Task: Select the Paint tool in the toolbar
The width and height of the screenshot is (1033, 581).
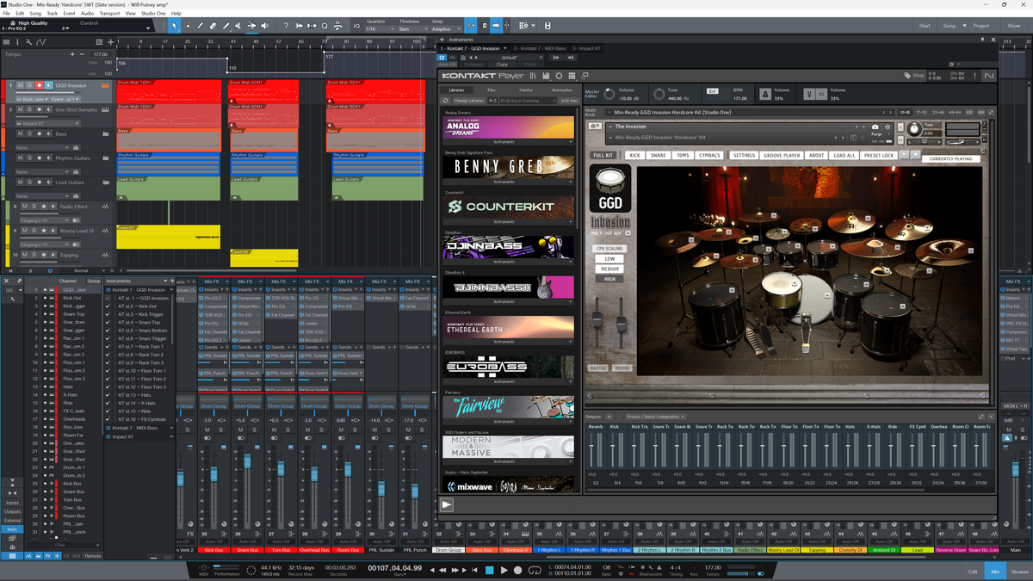Action: (x=200, y=25)
